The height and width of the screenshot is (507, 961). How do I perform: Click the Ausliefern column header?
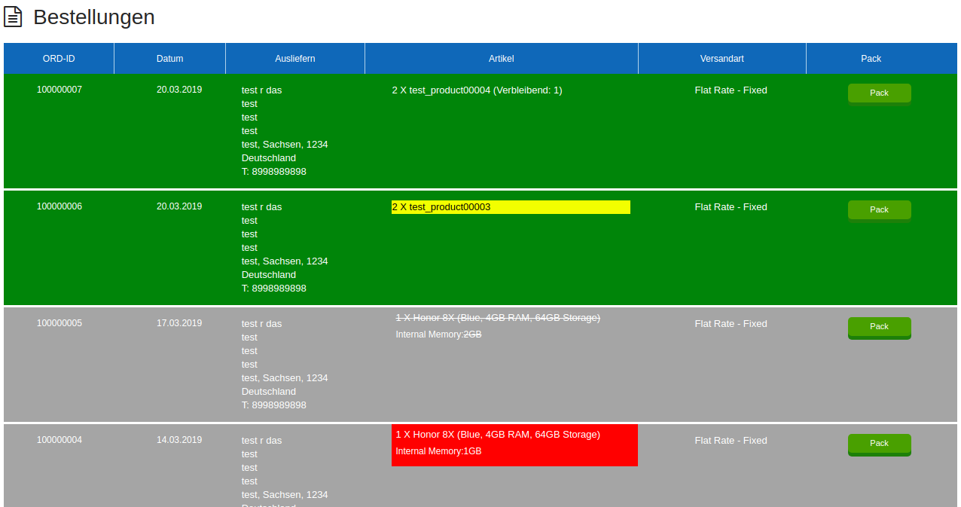[x=294, y=58]
